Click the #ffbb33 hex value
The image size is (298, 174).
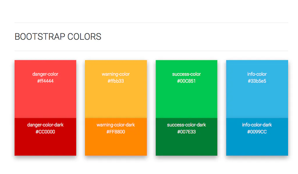(116, 81)
